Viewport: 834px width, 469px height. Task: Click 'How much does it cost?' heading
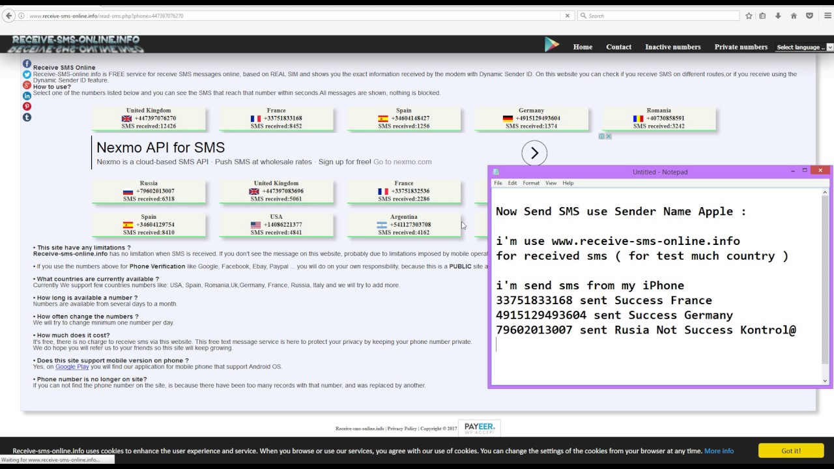pyautogui.click(x=74, y=335)
